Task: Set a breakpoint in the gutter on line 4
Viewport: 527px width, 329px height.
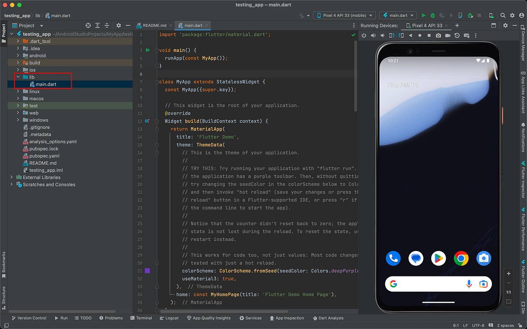Action: point(148,58)
